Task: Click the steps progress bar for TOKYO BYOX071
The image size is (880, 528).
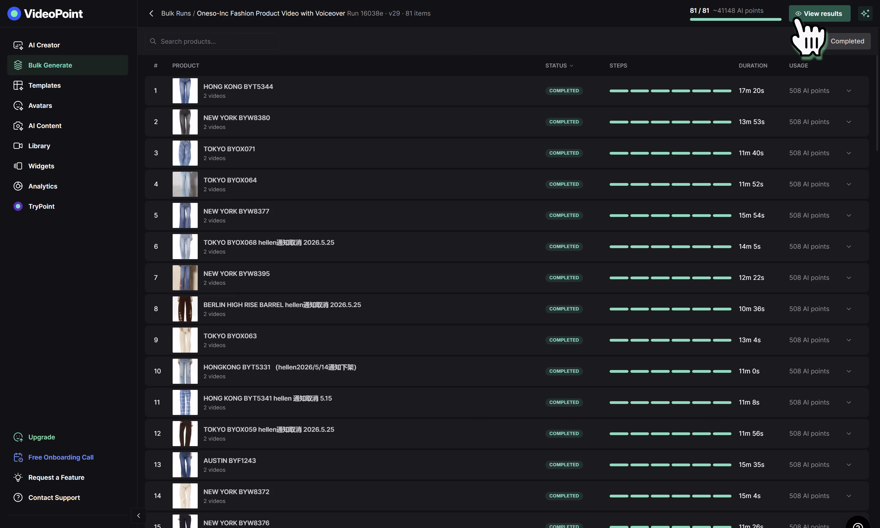Action: 670,153
